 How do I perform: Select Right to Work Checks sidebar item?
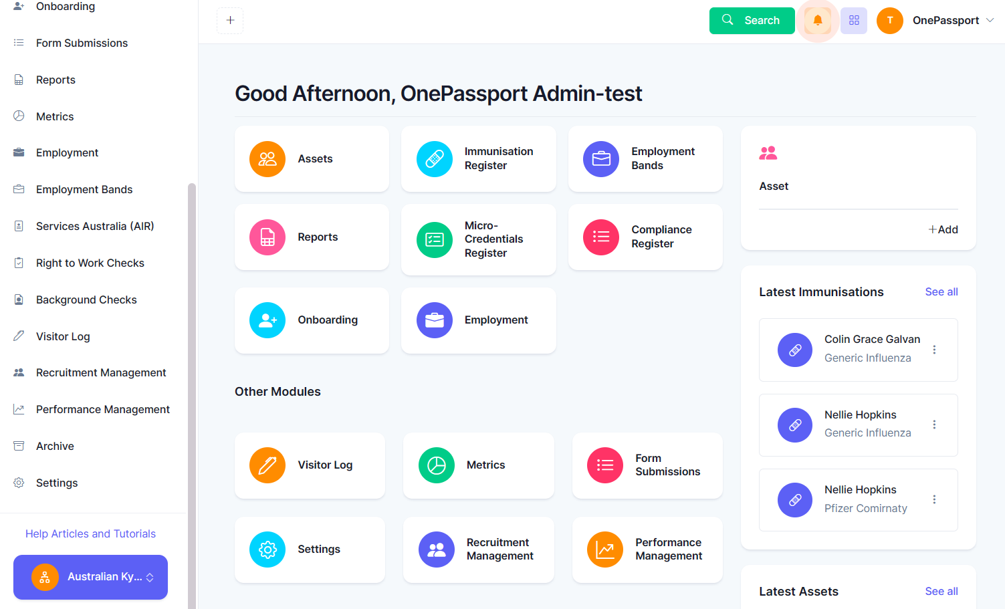[90, 263]
